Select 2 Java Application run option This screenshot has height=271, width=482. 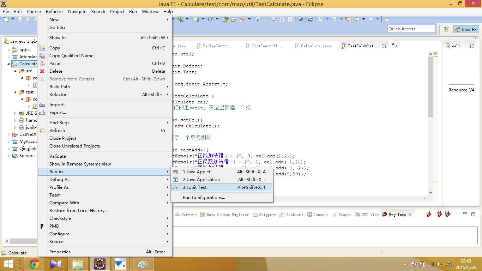(222, 180)
